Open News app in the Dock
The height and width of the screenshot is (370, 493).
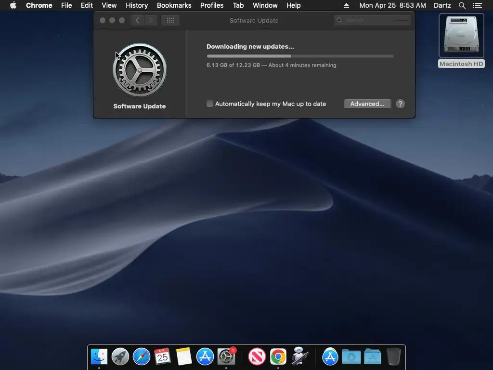pos(257,357)
